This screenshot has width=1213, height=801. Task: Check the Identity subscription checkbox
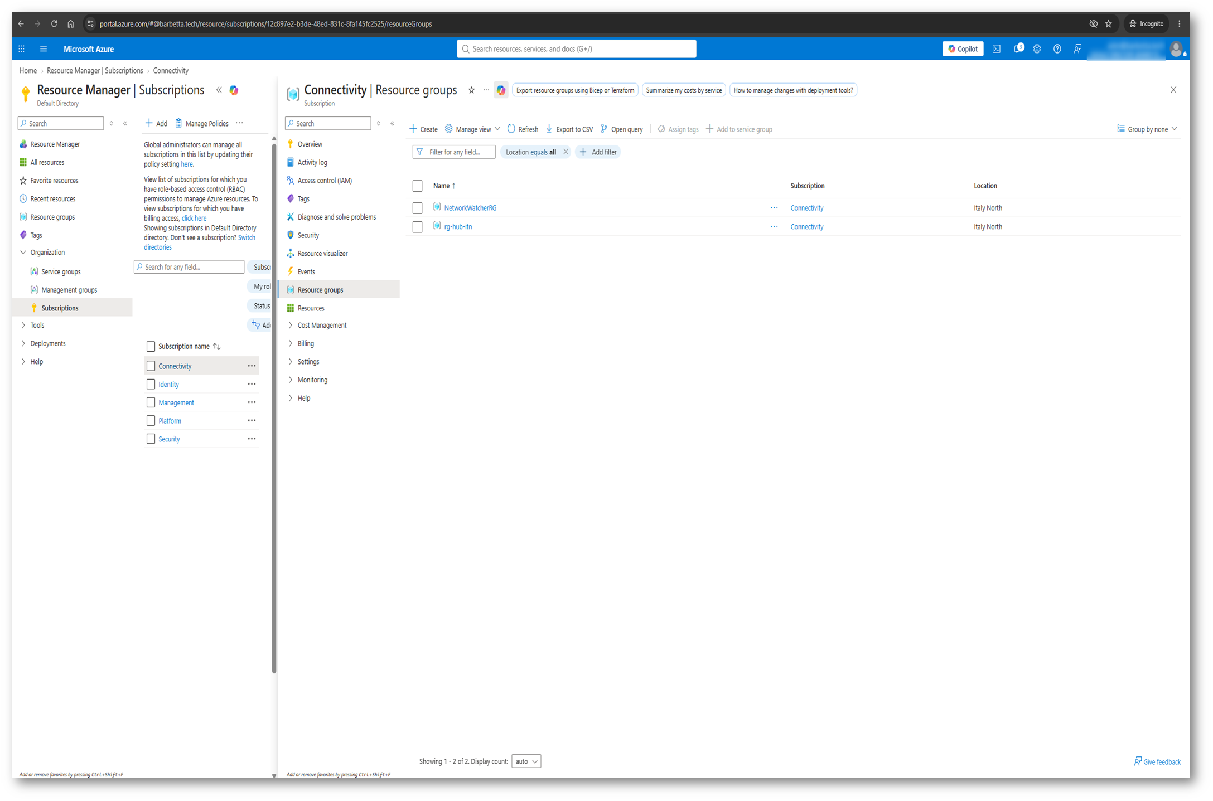click(151, 385)
